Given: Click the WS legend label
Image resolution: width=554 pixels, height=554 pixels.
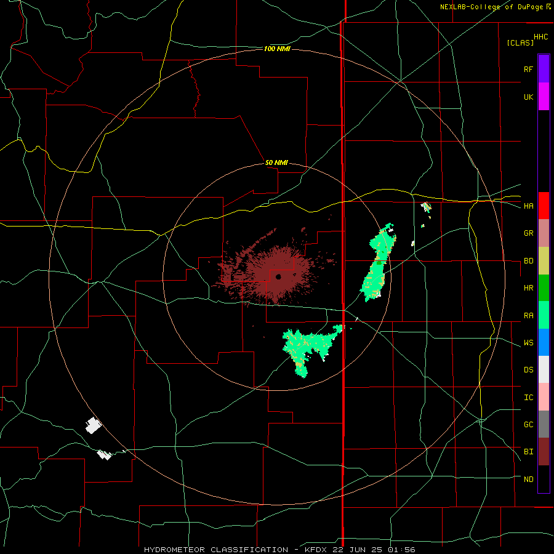Looking at the screenshot, I should pos(528,342).
